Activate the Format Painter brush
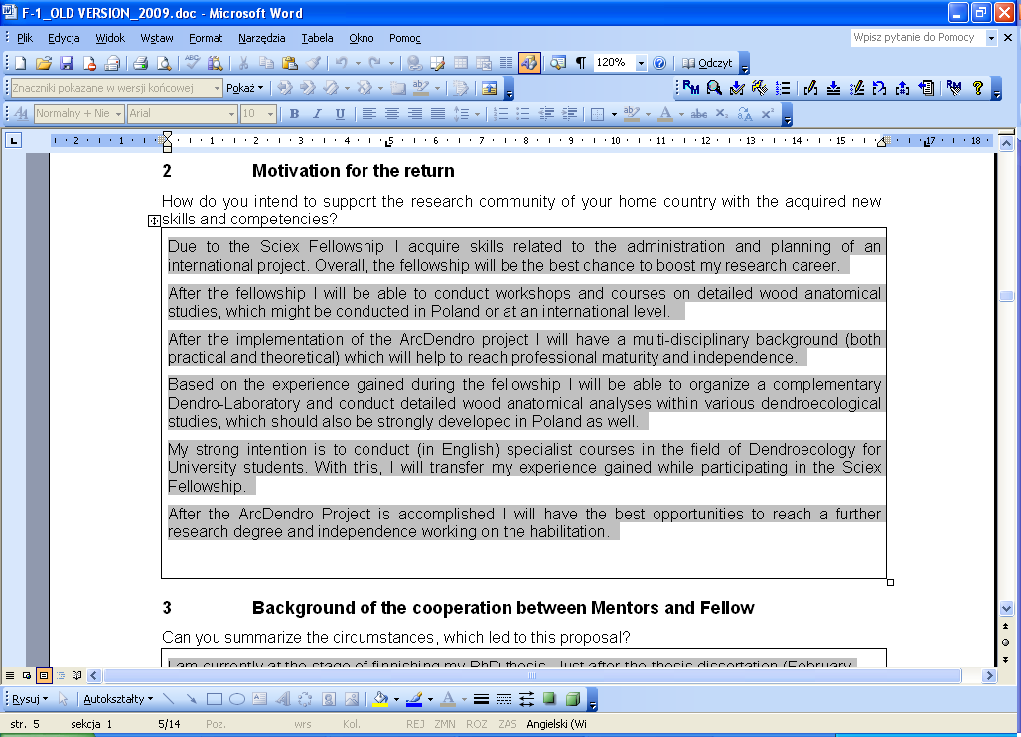 click(313, 63)
